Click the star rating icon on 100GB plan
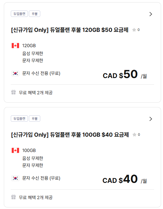 tap(134, 135)
